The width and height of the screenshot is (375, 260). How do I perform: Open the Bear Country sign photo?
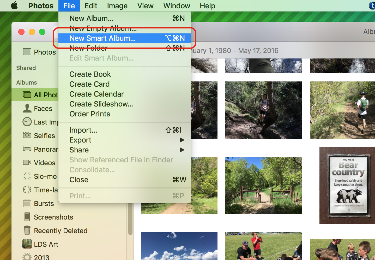(347, 186)
